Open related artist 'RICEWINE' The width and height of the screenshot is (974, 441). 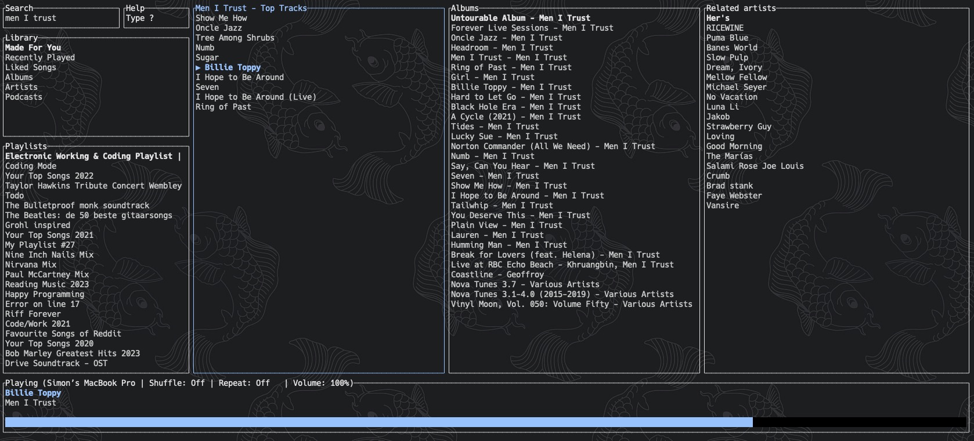click(x=725, y=28)
